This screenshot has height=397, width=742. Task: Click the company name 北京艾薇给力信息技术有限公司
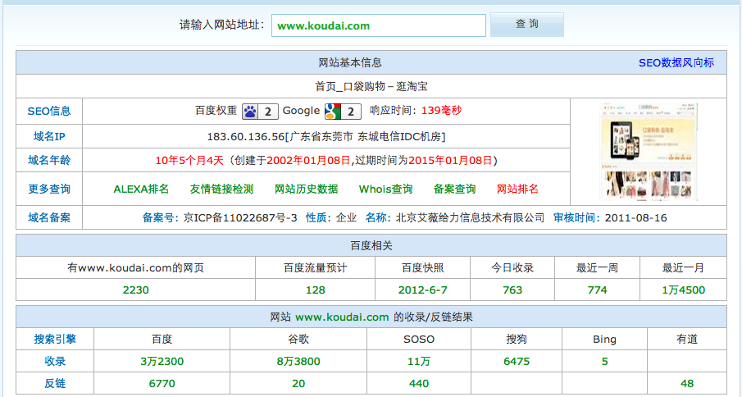click(470, 217)
